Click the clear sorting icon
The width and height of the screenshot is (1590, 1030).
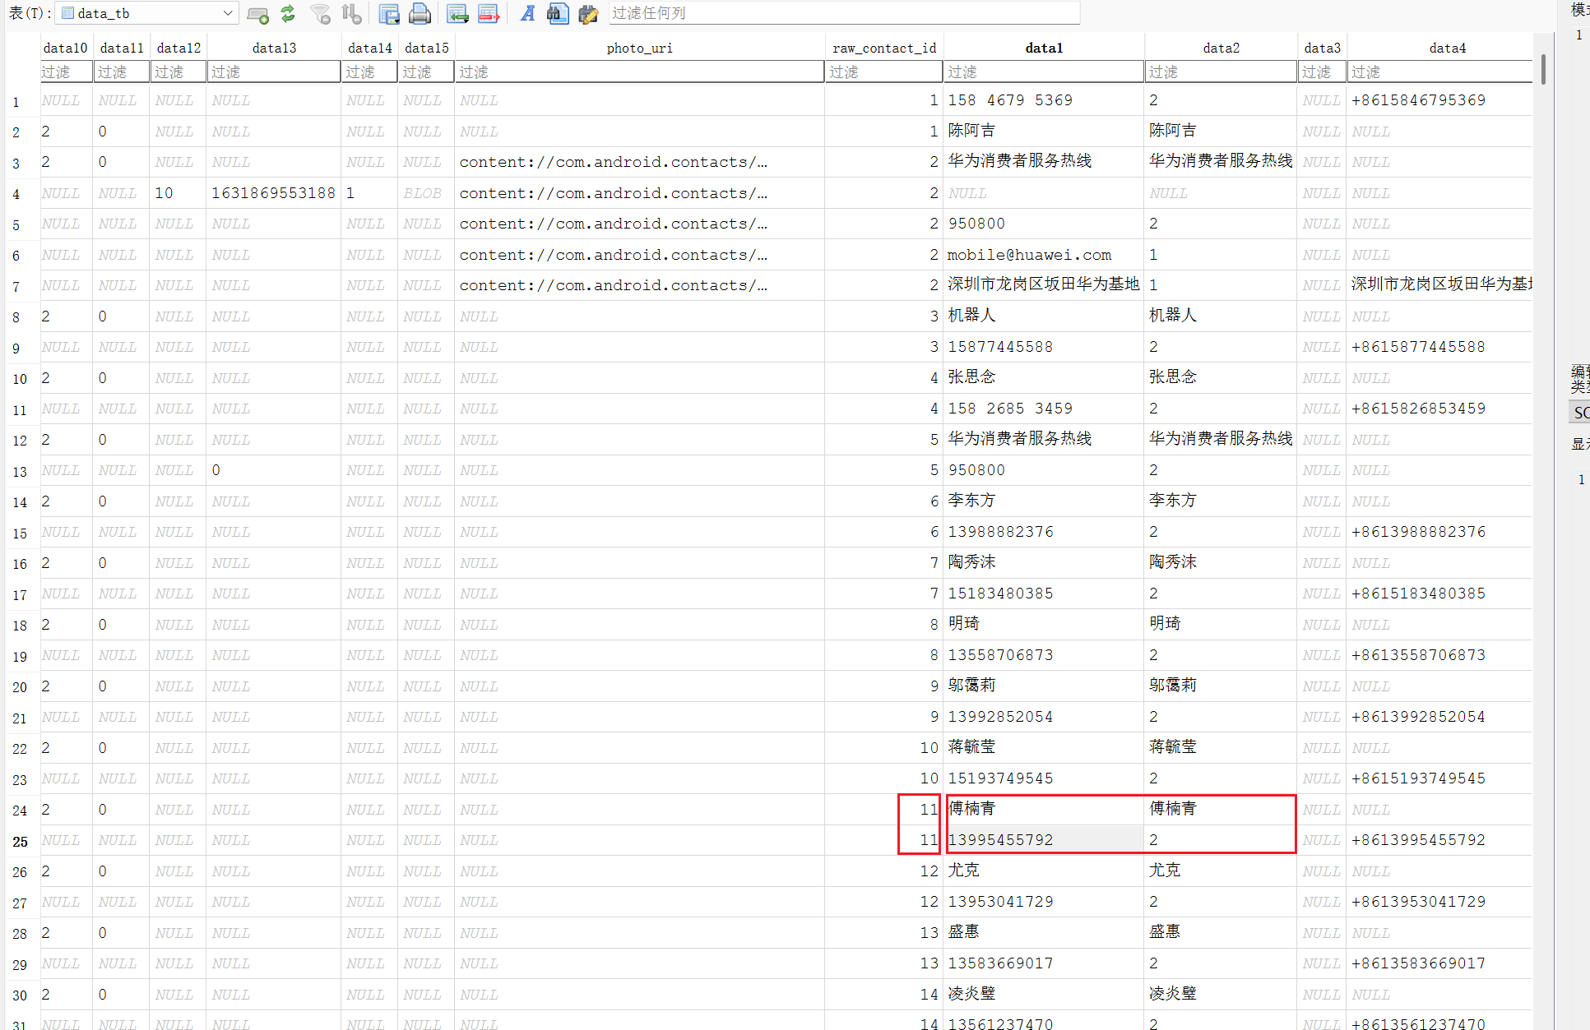click(x=352, y=13)
